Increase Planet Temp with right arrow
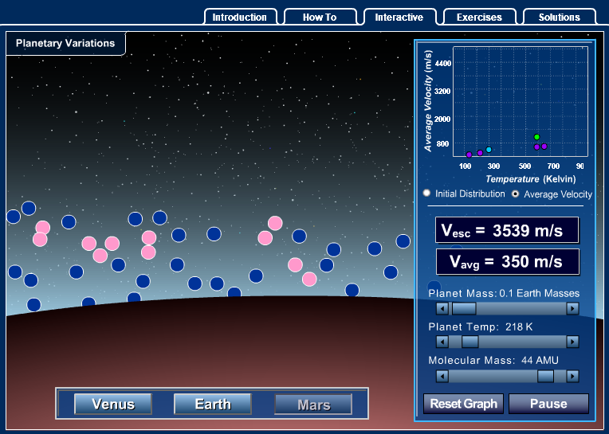This screenshot has height=434, width=609. pyautogui.click(x=572, y=342)
